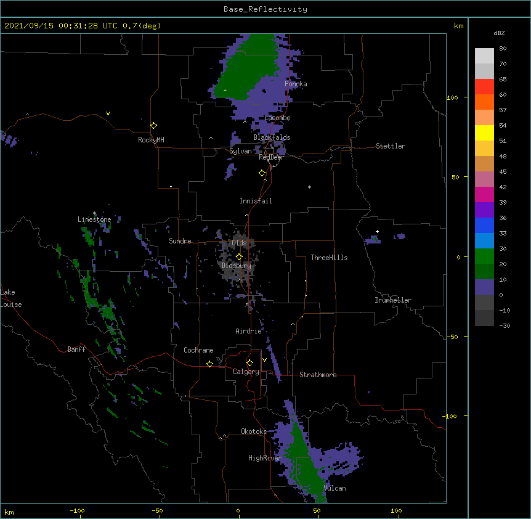The height and width of the screenshot is (519, 531).
Task: Select the 10 dBZ slate purple swatch
Action: [484, 287]
